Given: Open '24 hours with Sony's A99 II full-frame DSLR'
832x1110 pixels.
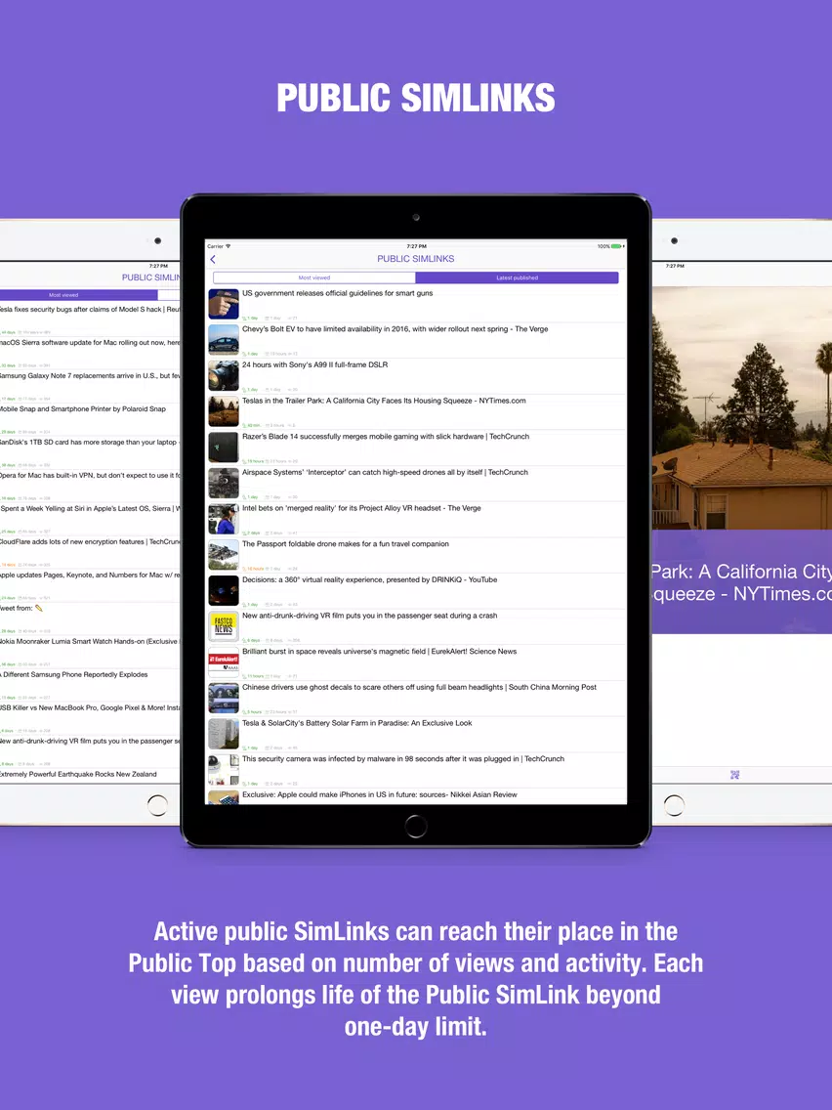Looking at the screenshot, I should [314, 364].
